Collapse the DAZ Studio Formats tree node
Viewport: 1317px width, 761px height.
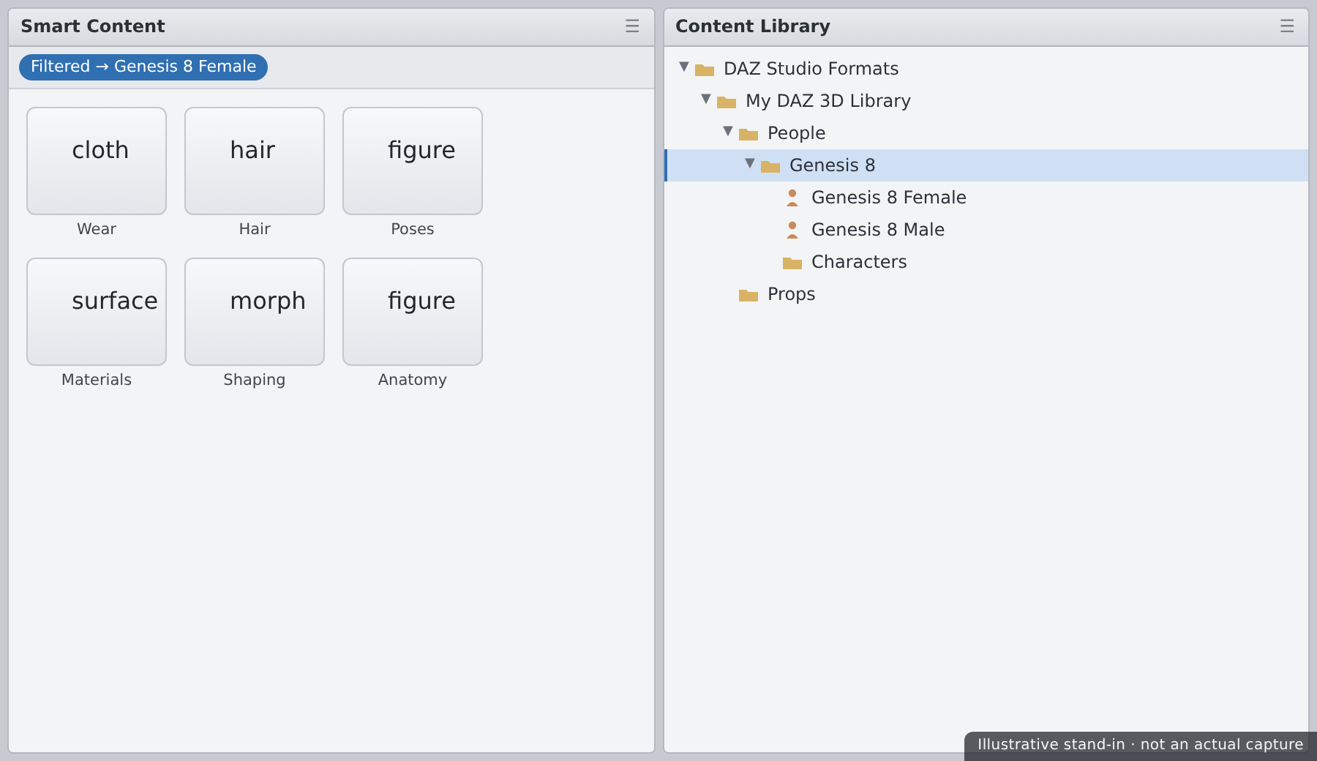(684, 67)
